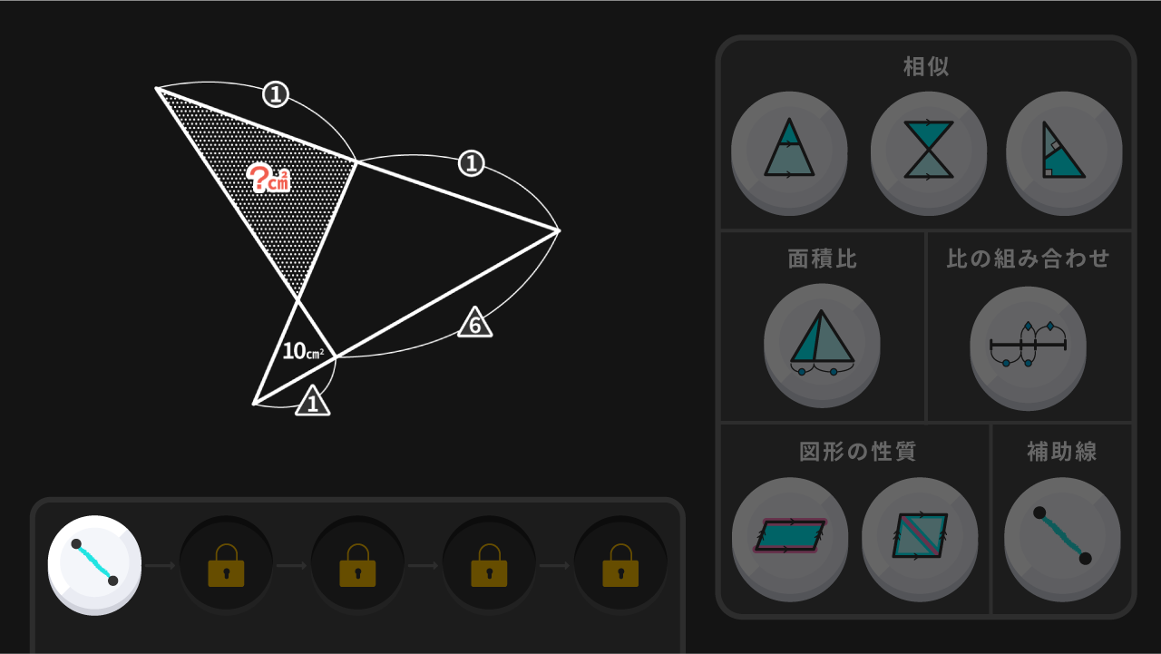Click the triangle label marked 1
Screen dimensions: 1161x654
(x=313, y=401)
